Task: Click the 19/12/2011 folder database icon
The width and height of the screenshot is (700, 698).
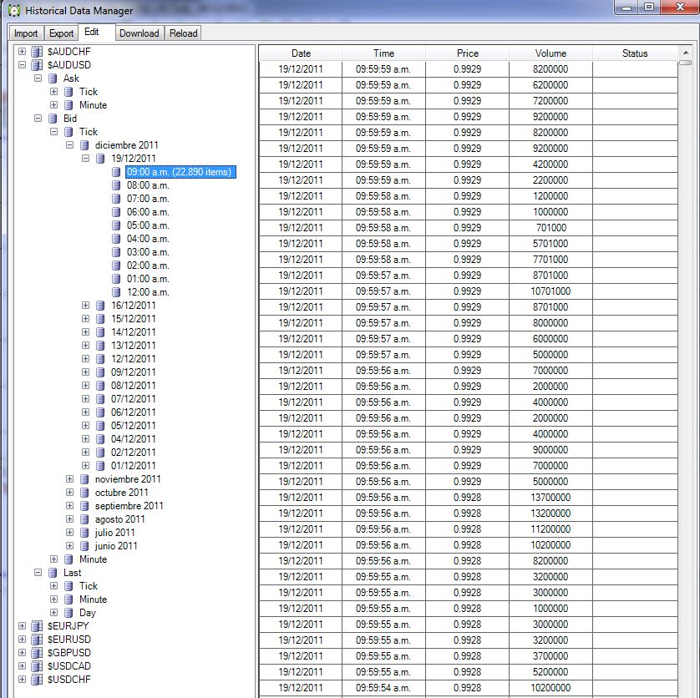Action: (100, 159)
